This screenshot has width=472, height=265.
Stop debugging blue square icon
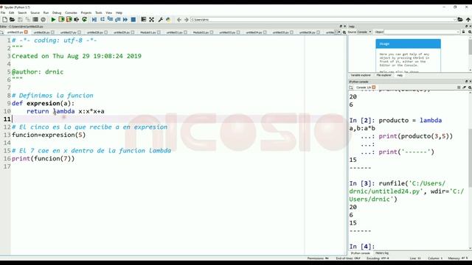(133, 20)
